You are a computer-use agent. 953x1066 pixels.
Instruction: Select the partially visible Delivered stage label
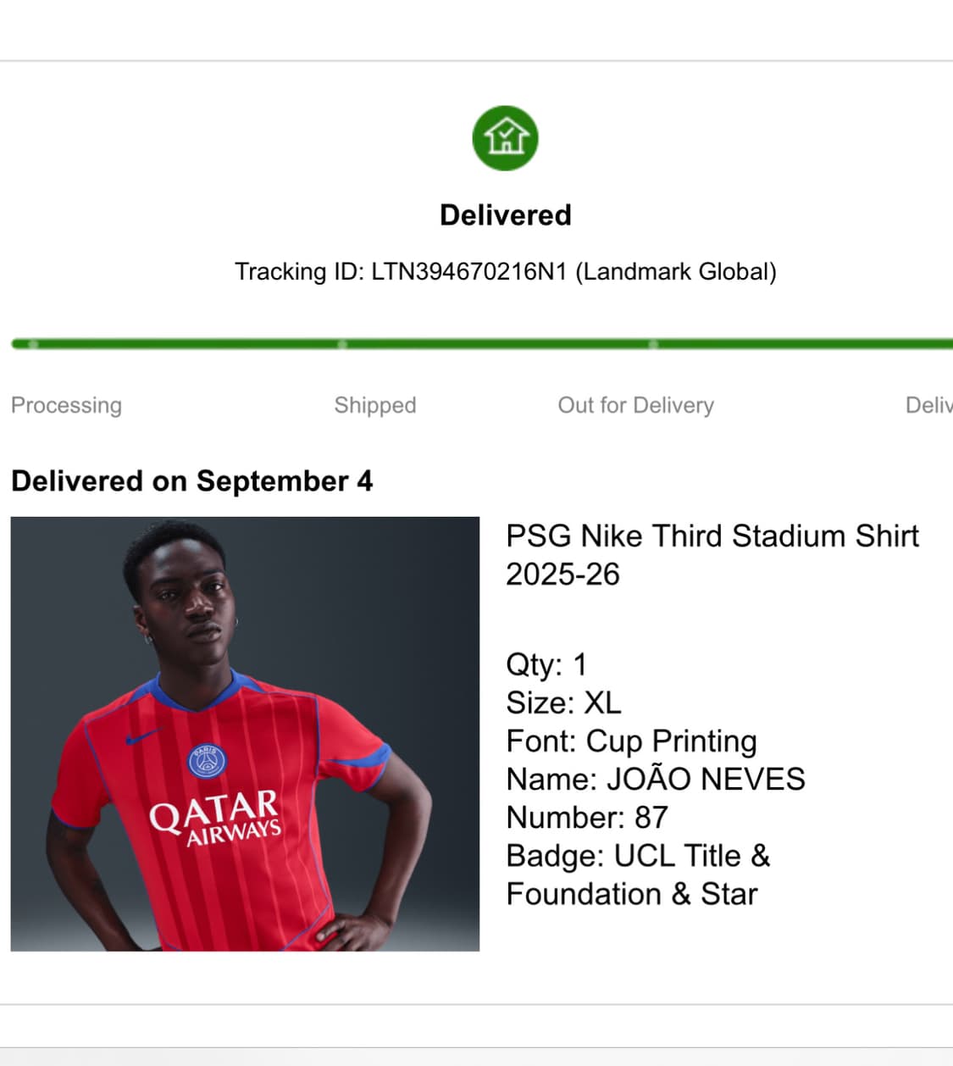point(928,405)
